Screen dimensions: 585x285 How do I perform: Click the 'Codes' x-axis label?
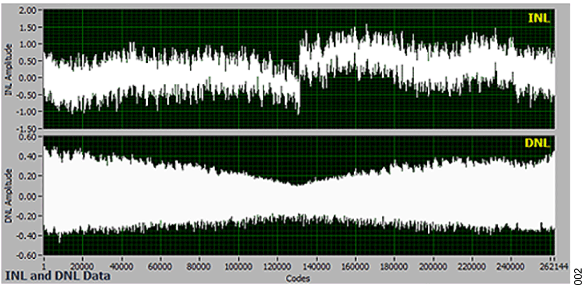299,278
